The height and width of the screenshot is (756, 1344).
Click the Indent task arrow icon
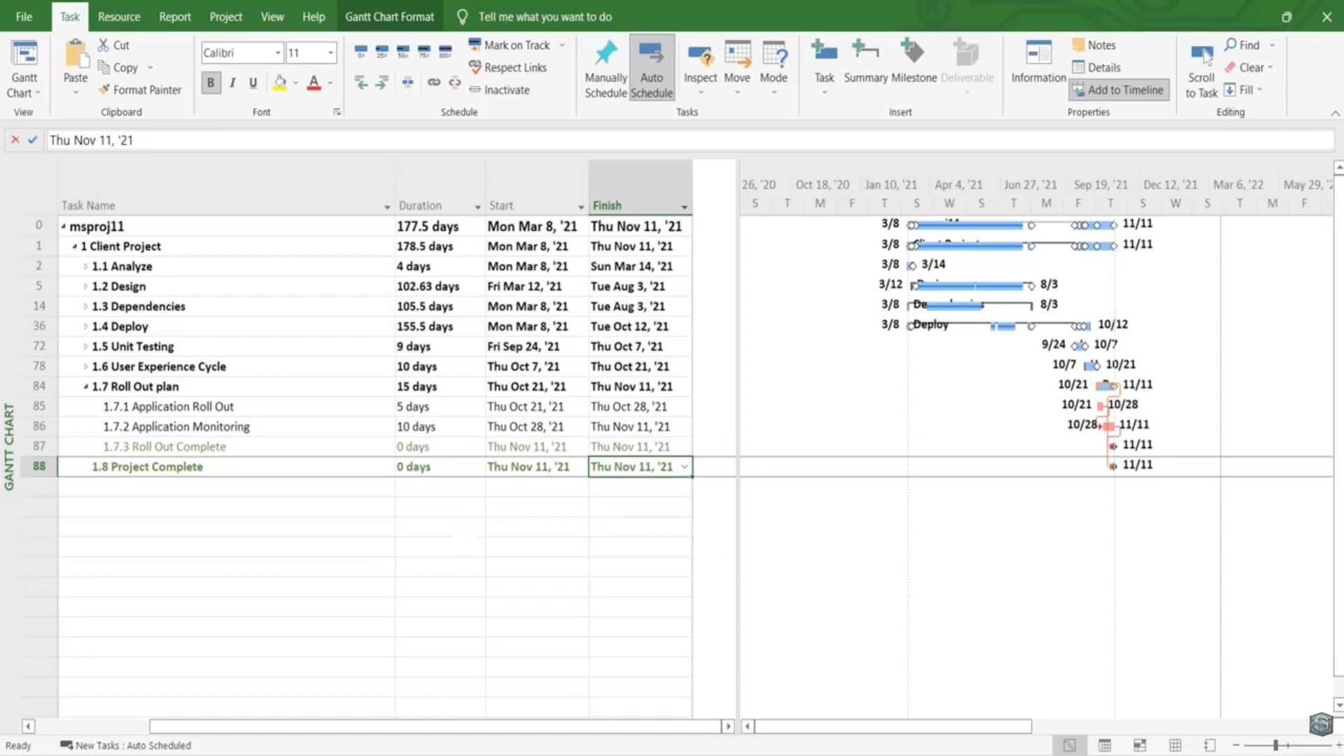coord(382,83)
